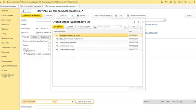Close the first Поступление доп. расходов tab
This screenshot has width=196, height=110.
pyautogui.click(x=43, y=6)
